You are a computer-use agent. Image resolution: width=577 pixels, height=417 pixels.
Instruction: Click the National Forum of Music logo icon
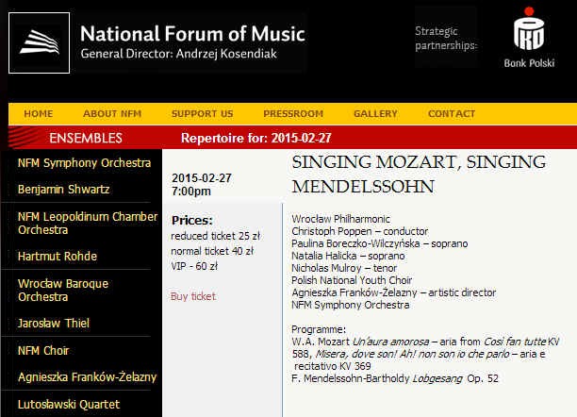39,43
